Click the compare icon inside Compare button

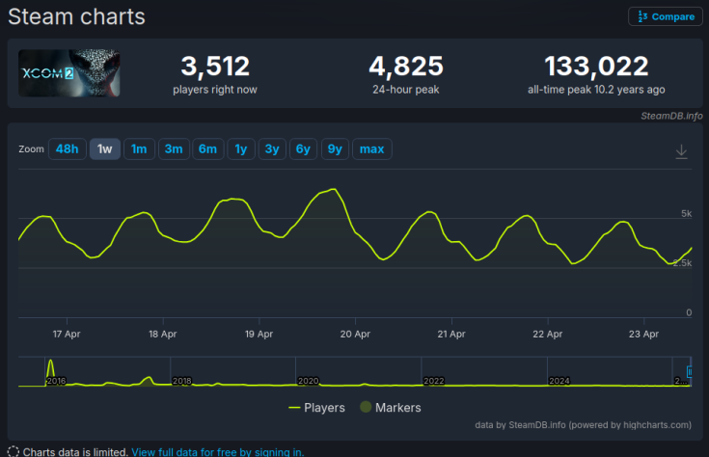point(642,16)
